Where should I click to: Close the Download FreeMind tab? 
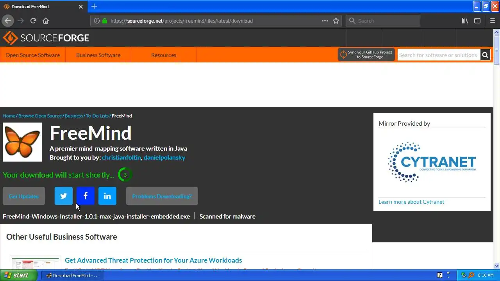81,7
